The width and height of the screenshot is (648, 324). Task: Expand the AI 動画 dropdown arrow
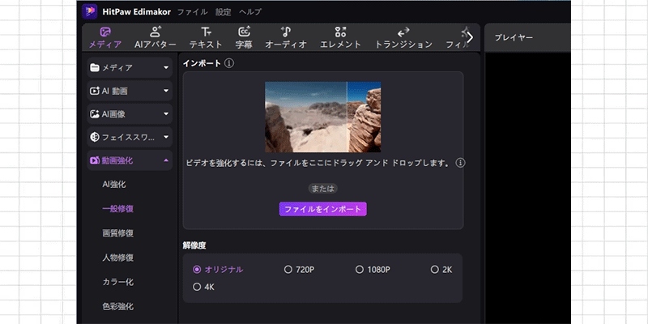pyautogui.click(x=166, y=91)
